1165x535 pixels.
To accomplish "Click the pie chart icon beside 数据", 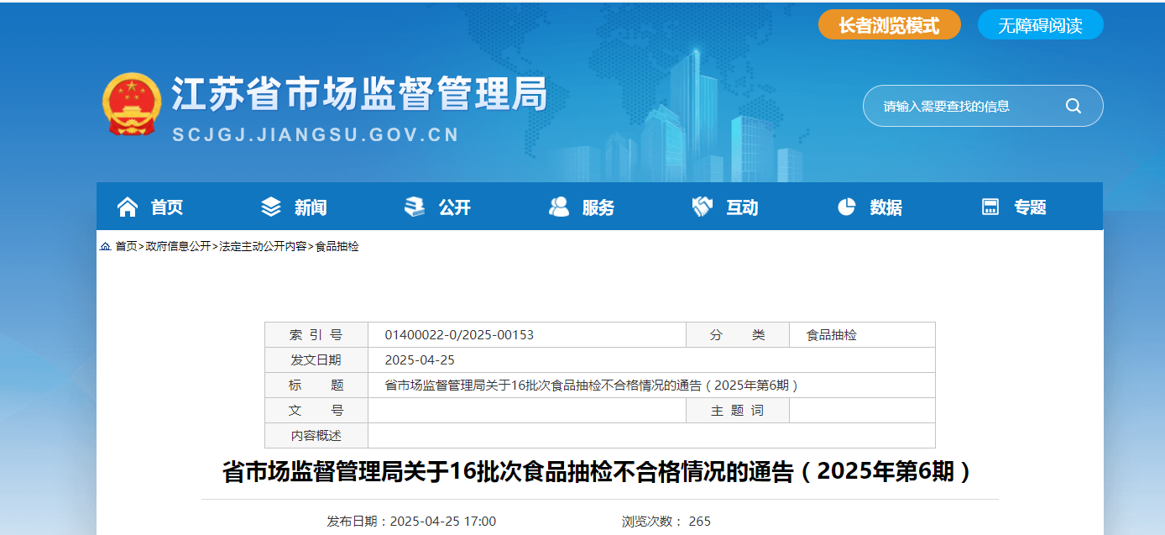I will 847,207.
